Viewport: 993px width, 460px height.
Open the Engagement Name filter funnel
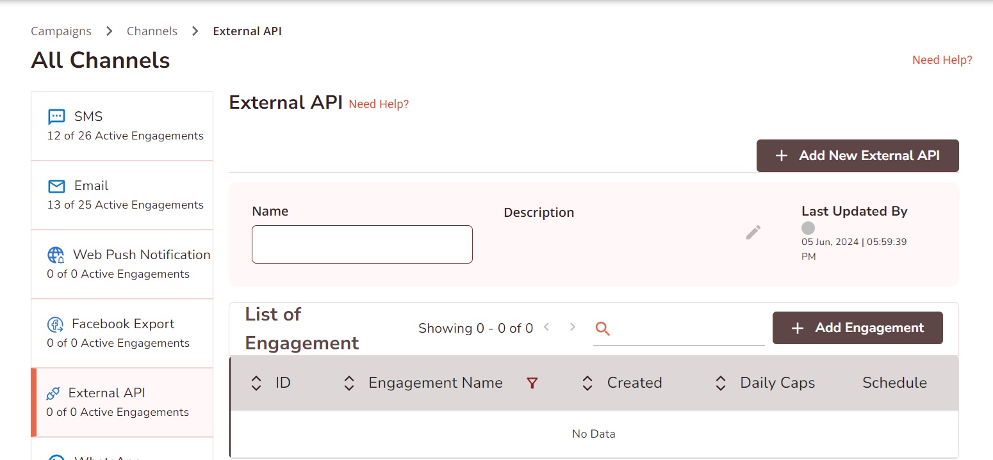532,383
